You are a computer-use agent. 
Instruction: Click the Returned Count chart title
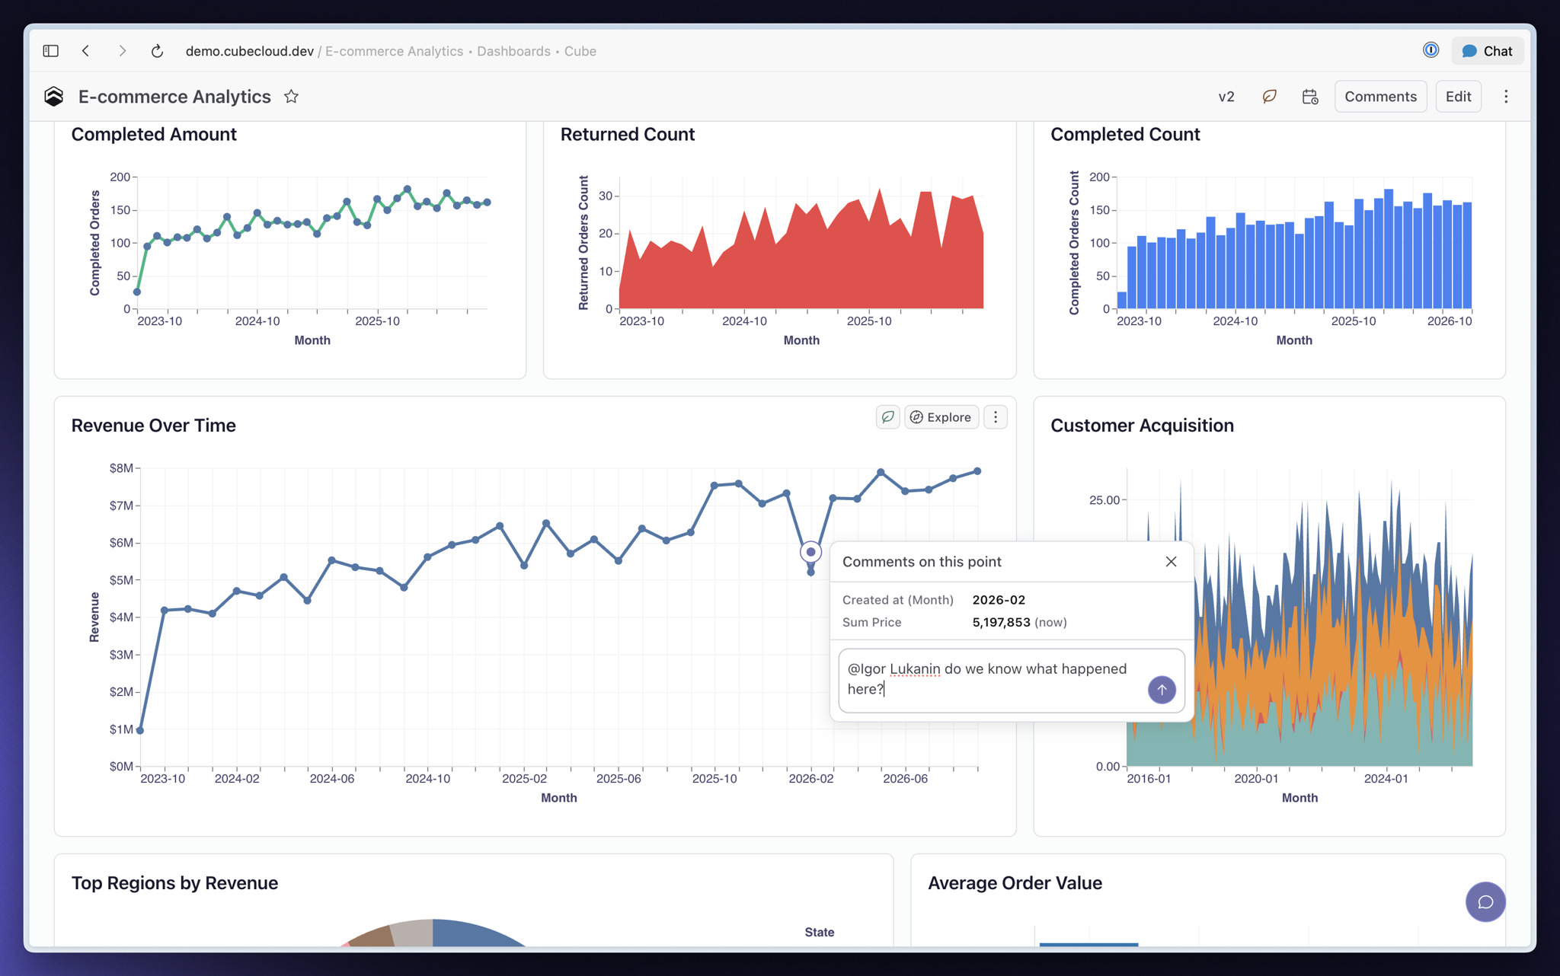click(x=628, y=135)
